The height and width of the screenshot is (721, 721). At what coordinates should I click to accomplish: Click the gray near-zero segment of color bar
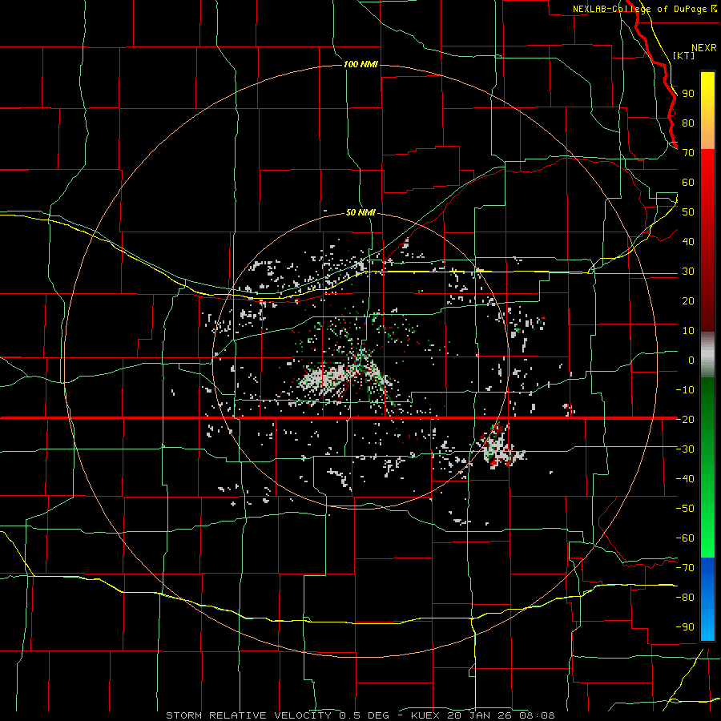coord(707,355)
